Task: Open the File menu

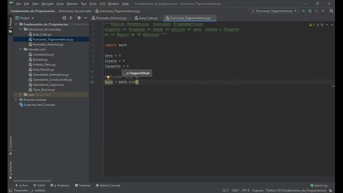Action: click(x=18, y=4)
